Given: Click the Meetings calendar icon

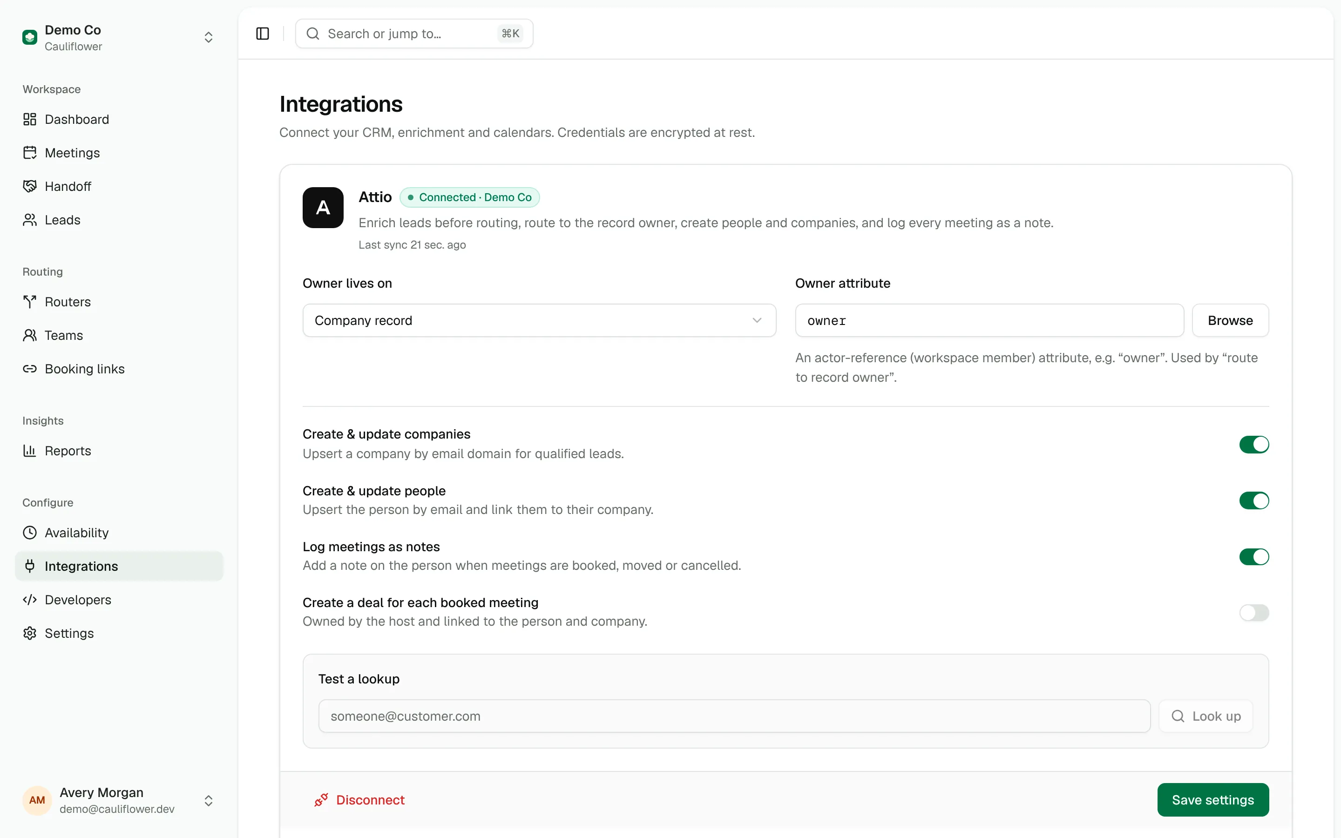Looking at the screenshot, I should [x=30, y=153].
